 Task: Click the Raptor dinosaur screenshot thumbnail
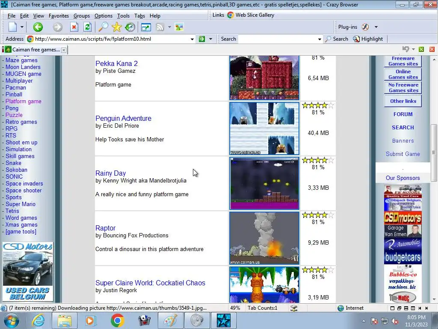click(x=264, y=238)
